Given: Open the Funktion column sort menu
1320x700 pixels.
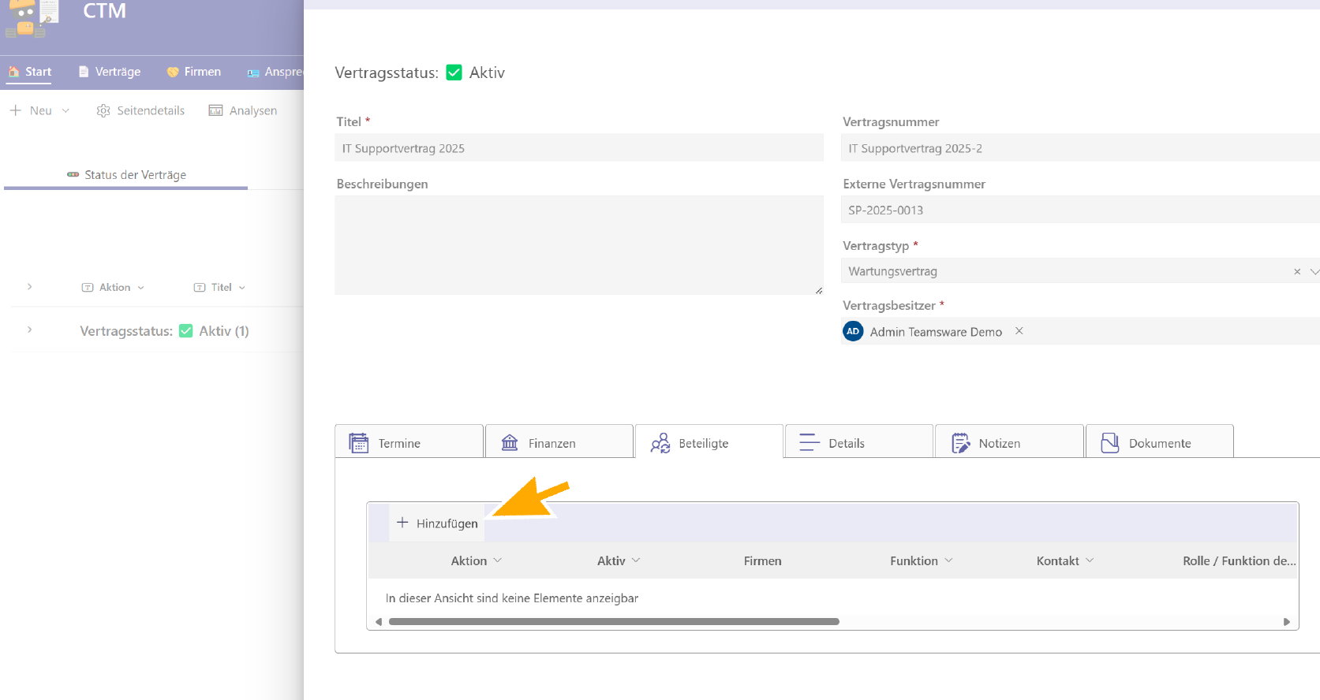Looking at the screenshot, I should (x=949, y=560).
